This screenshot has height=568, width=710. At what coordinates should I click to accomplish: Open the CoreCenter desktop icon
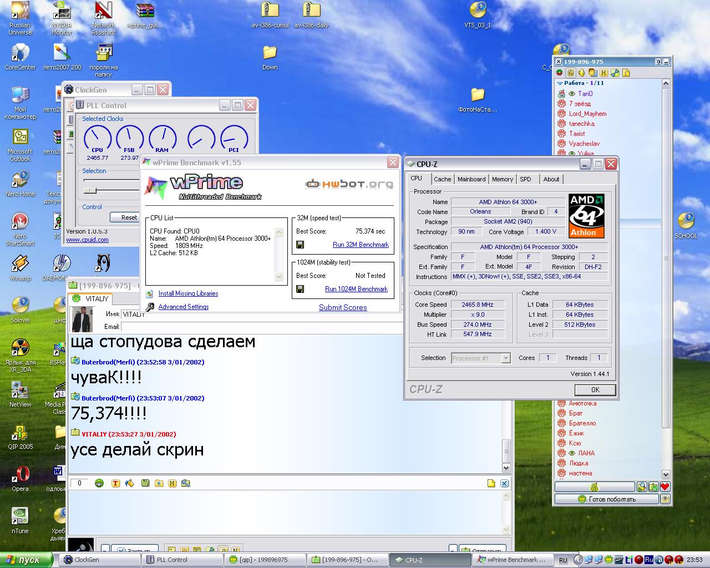21,57
